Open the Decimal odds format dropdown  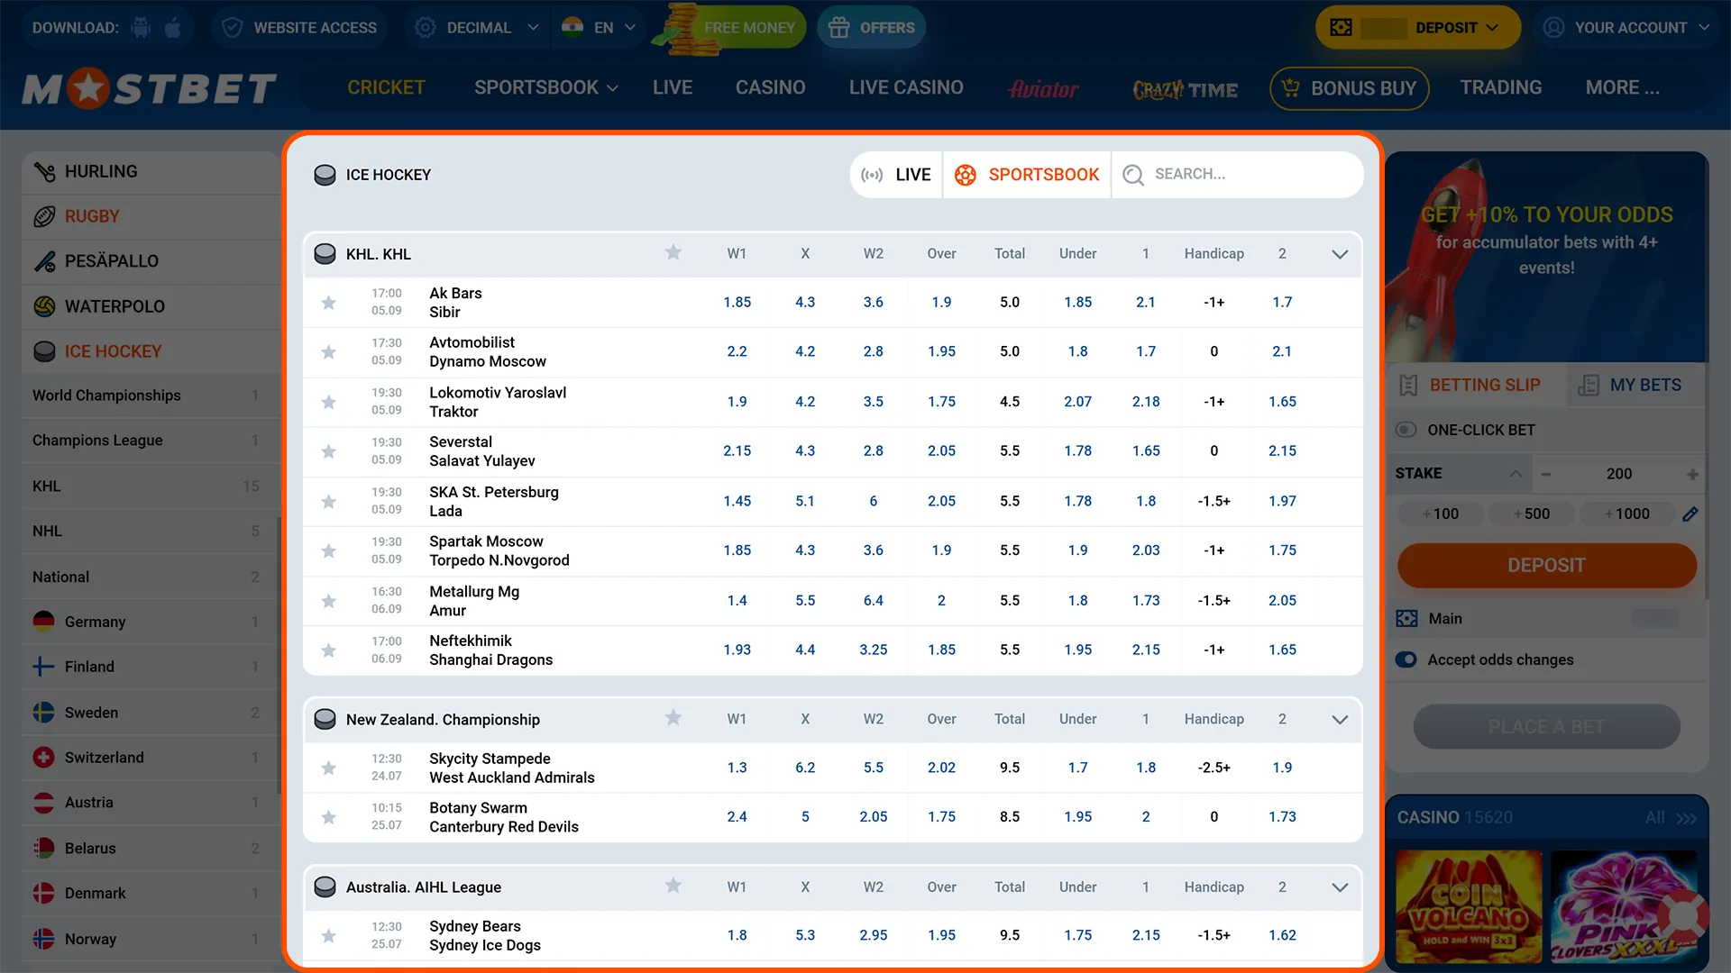point(476,28)
